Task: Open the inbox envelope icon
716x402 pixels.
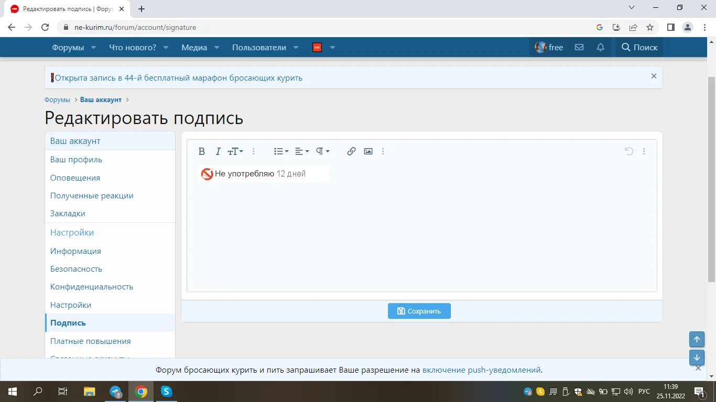Action: point(579,47)
